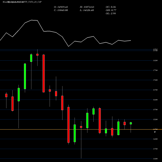The height and width of the screenshot is (162, 162).
Task: Click the 17250 price axis label
Action: coord(155,80)
